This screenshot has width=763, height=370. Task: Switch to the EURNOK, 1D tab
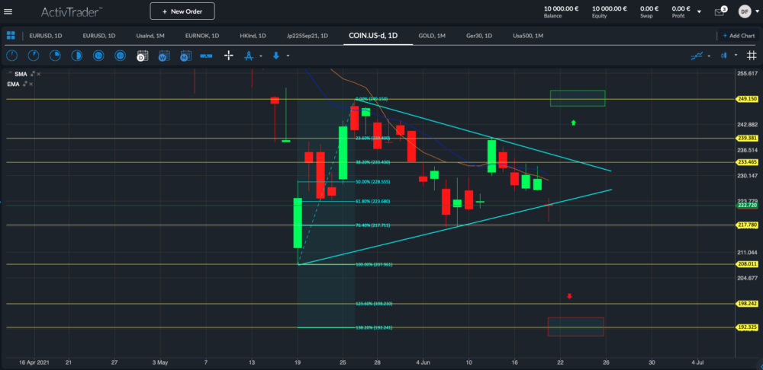pos(202,36)
